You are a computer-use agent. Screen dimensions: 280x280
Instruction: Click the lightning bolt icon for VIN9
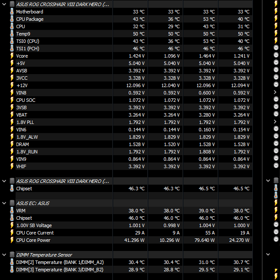(12, 159)
